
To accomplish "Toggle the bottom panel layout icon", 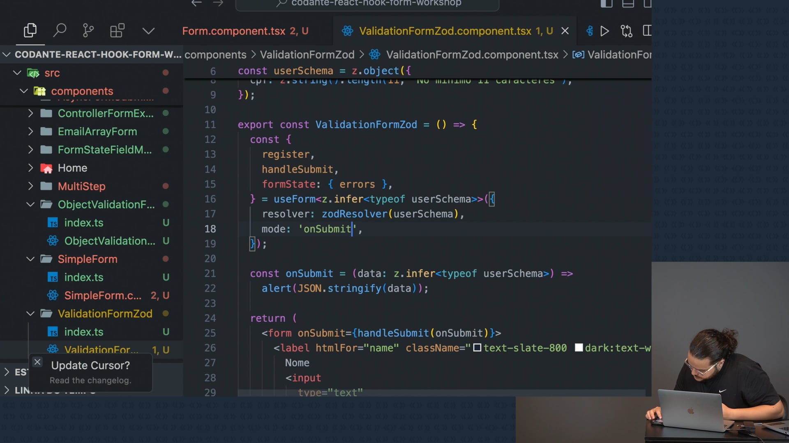I will [628, 4].
